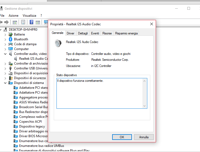Viewport: 200px width, 152px height.
Task: Click the status box scroll-up arrow
Action: [x=144, y=81]
